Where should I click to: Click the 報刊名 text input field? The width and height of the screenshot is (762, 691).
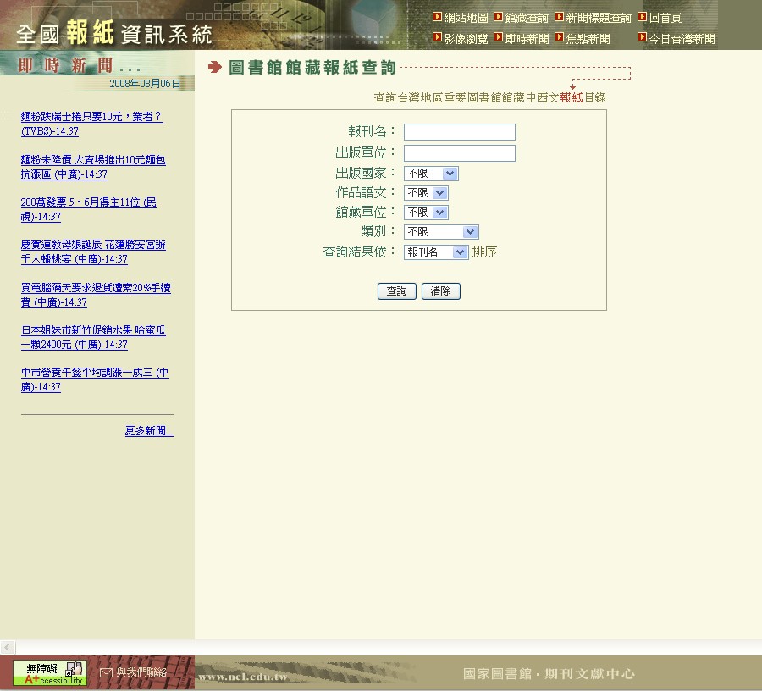[459, 132]
